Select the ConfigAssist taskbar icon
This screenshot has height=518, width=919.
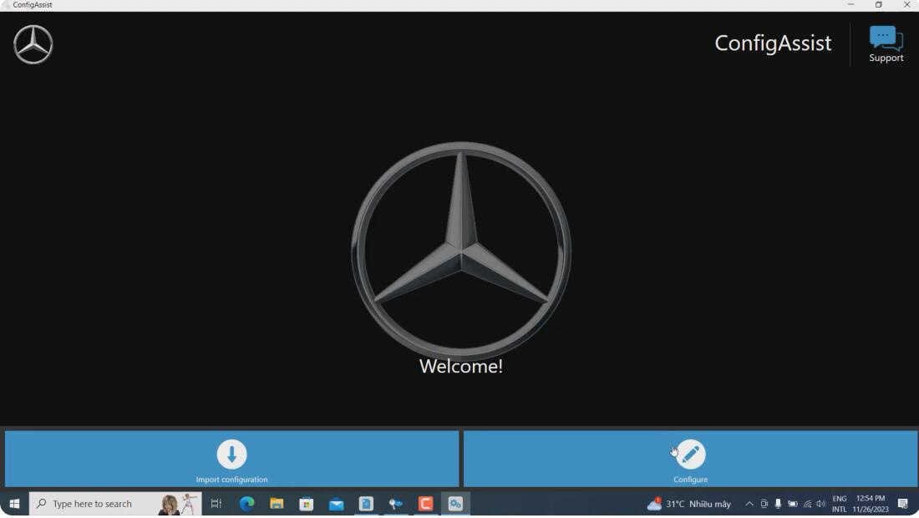click(x=455, y=503)
